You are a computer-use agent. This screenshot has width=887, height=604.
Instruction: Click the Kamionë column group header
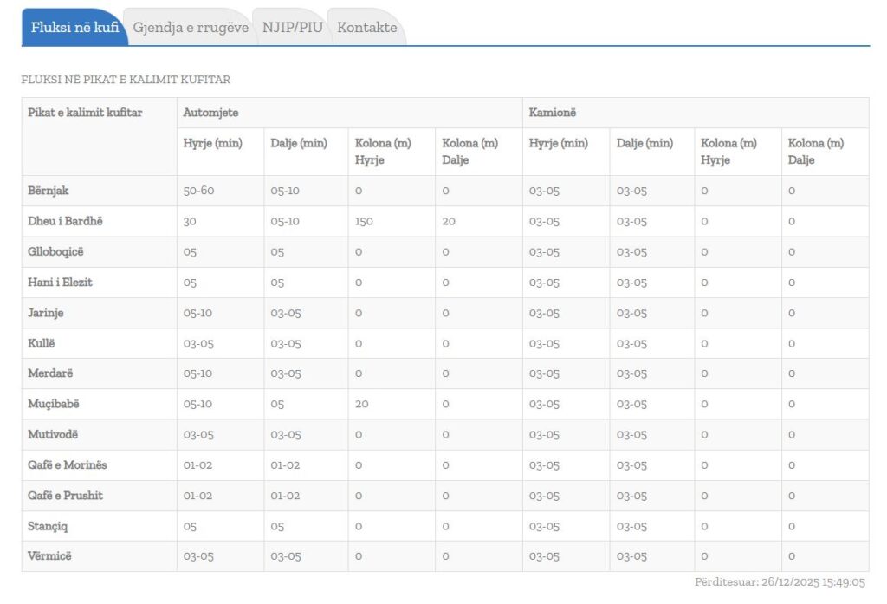click(554, 113)
